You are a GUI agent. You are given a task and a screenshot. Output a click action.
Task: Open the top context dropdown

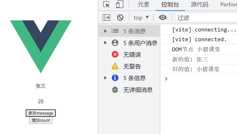point(141,18)
